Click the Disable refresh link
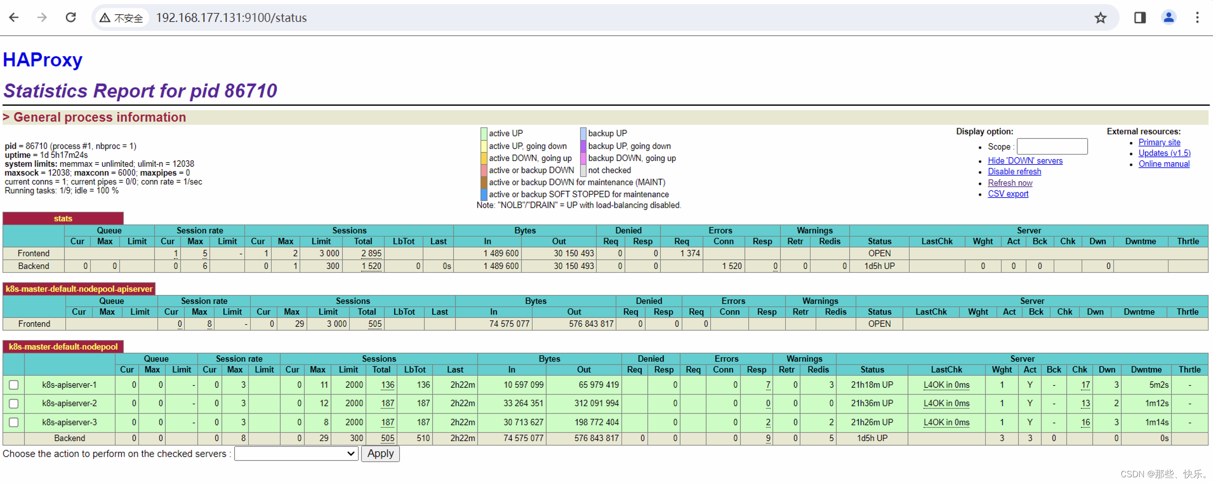This screenshot has width=1213, height=483. pyautogui.click(x=1014, y=172)
